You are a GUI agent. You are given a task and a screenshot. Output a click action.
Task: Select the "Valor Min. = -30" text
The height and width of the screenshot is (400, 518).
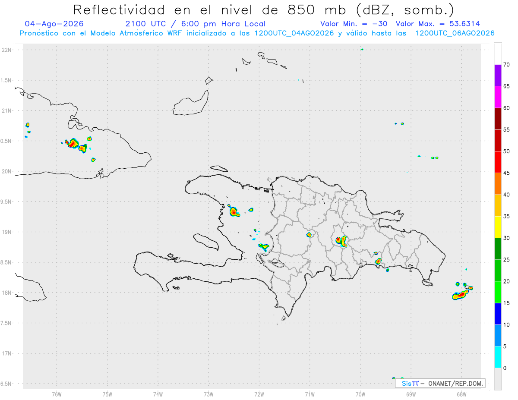pos(354,24)
